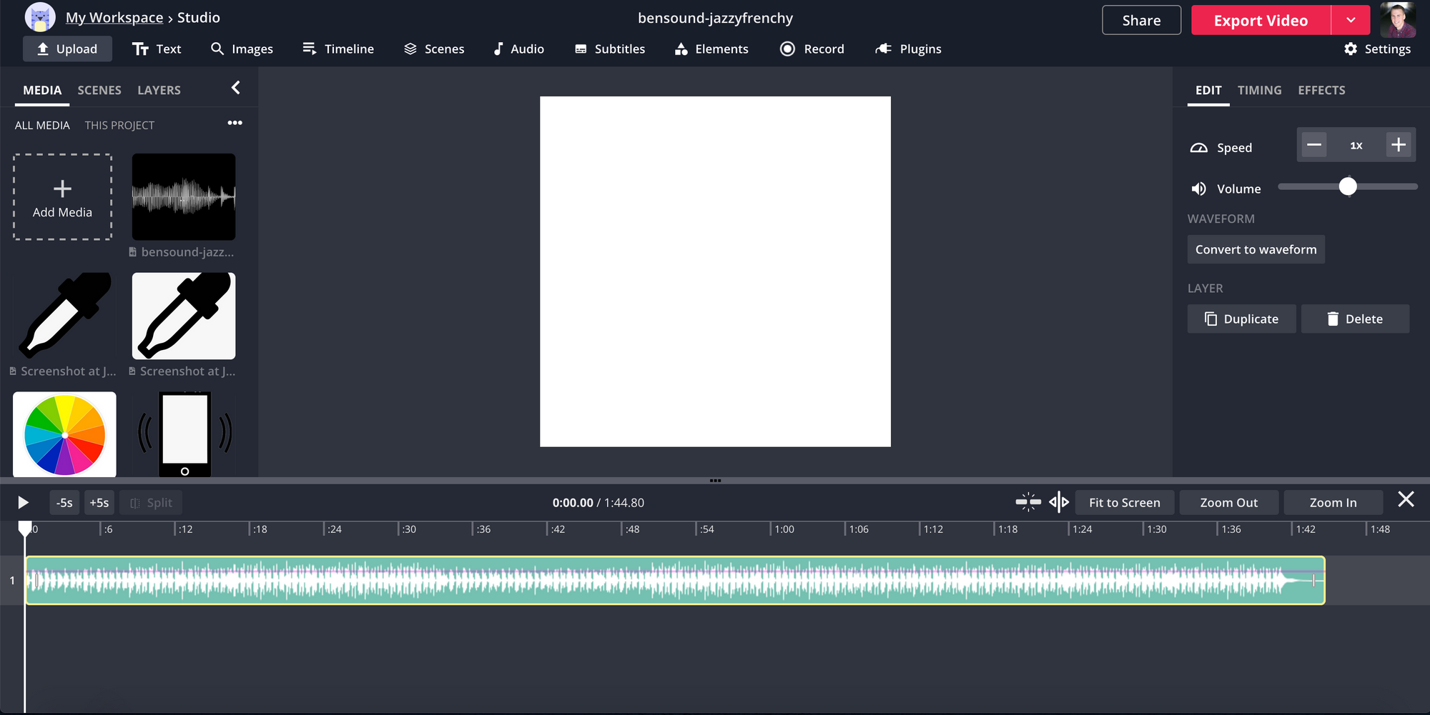
Task: Click the Duplicate layer button
Action: click(x=1241, y=319)
